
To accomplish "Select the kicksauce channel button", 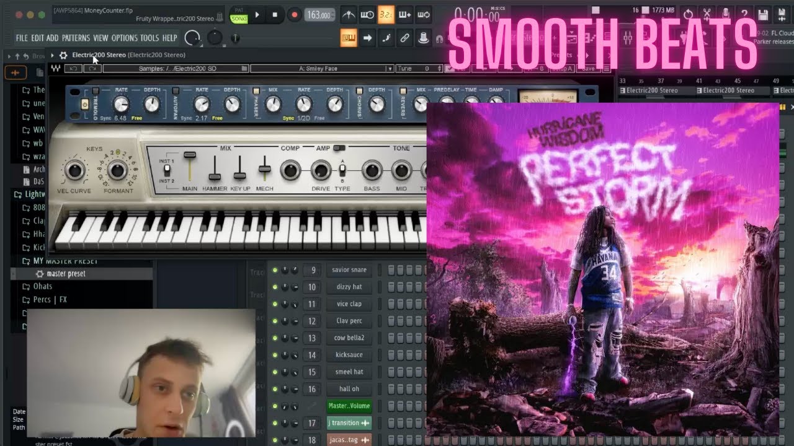I will (x=349, y=355).
